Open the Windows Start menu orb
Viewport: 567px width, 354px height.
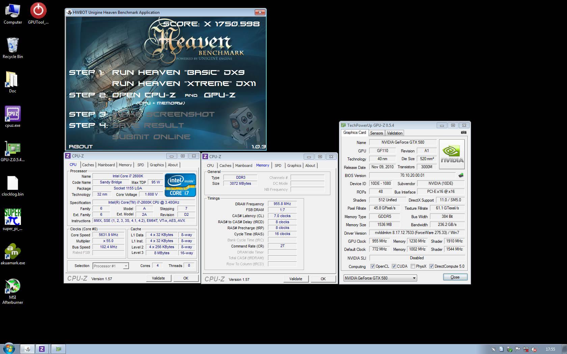(x=9, y=349)
